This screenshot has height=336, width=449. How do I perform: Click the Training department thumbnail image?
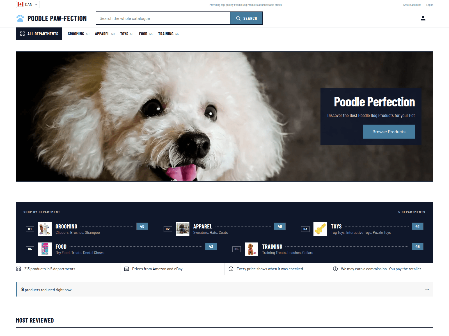(x=251, y=249)
